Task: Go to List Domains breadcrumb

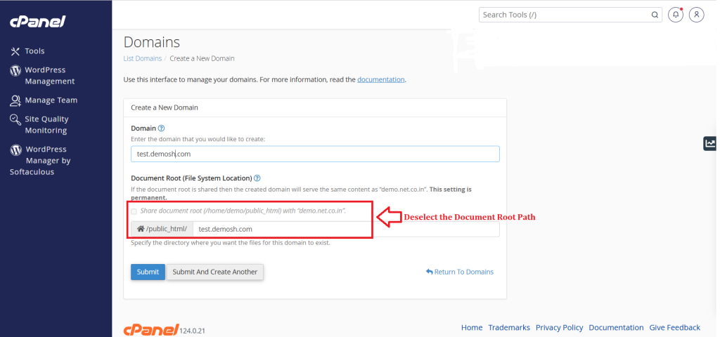Action: pyautogui.click(x=142, y=58)
